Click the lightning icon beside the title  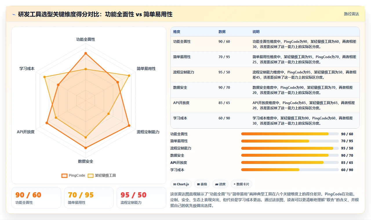(14, 14)
